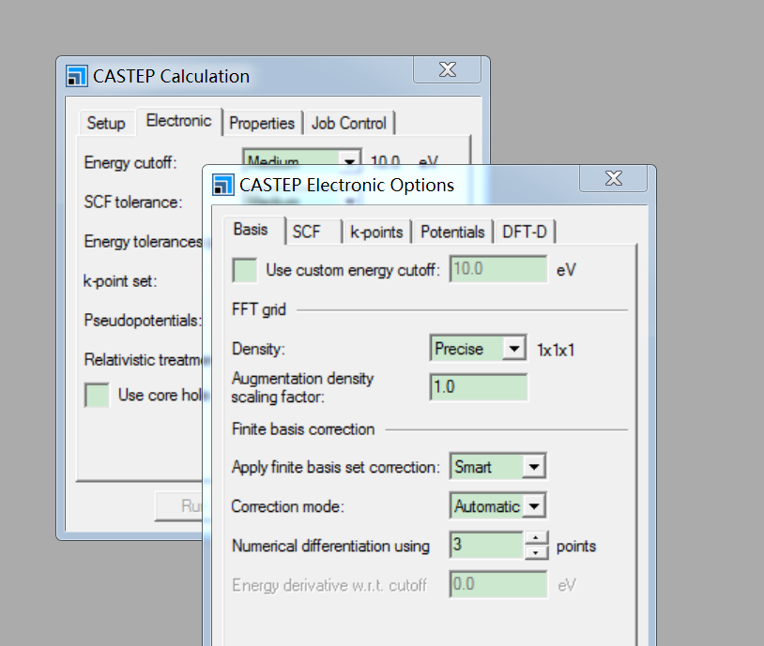The width and height of the screenshot is (764, 646).
Task: Go to the Job Control tab
Action: [348, 123]
